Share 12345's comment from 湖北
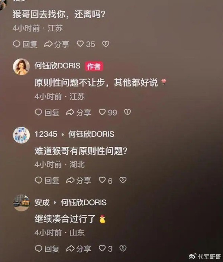The image size is (223, 262). (78, 181)
